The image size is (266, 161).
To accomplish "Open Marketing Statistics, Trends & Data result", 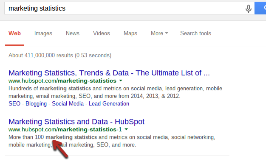I will [x=109, y=73].
